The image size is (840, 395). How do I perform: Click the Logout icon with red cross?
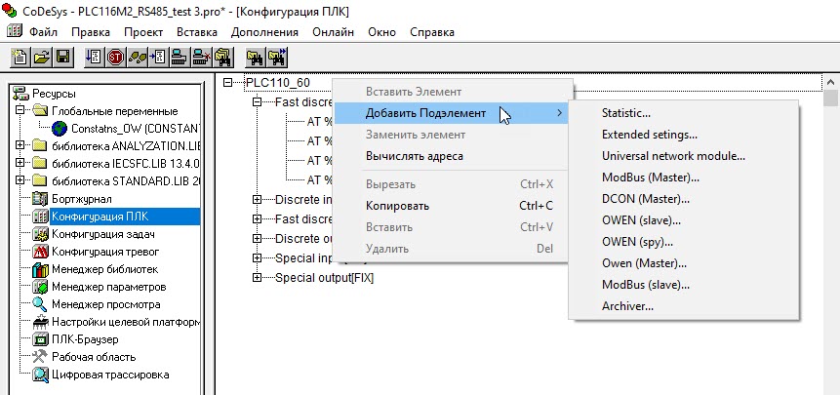click(x=202, y=57)
